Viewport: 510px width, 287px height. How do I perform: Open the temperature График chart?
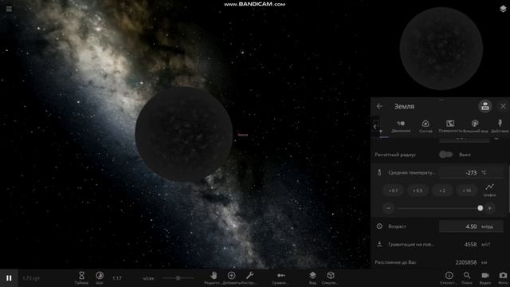pyautogui.click(x=489, y=190)
